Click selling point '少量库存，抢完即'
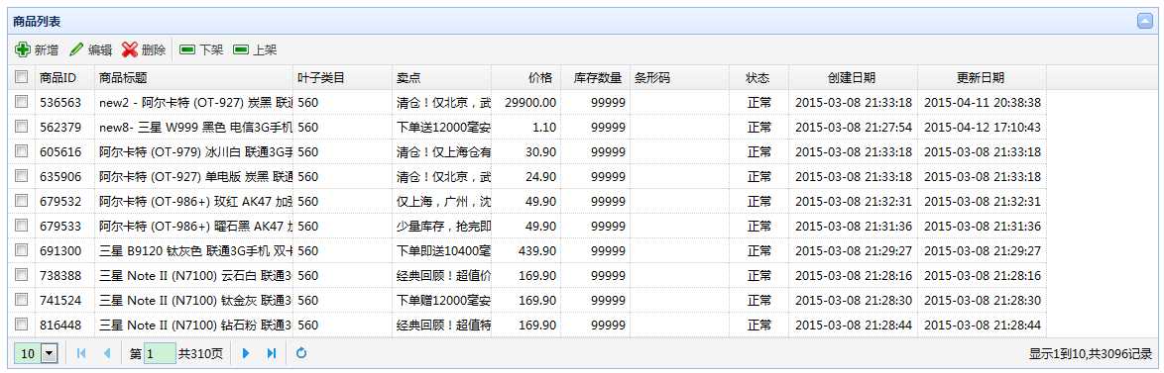The image size is (1164, 373). point(443,226)
